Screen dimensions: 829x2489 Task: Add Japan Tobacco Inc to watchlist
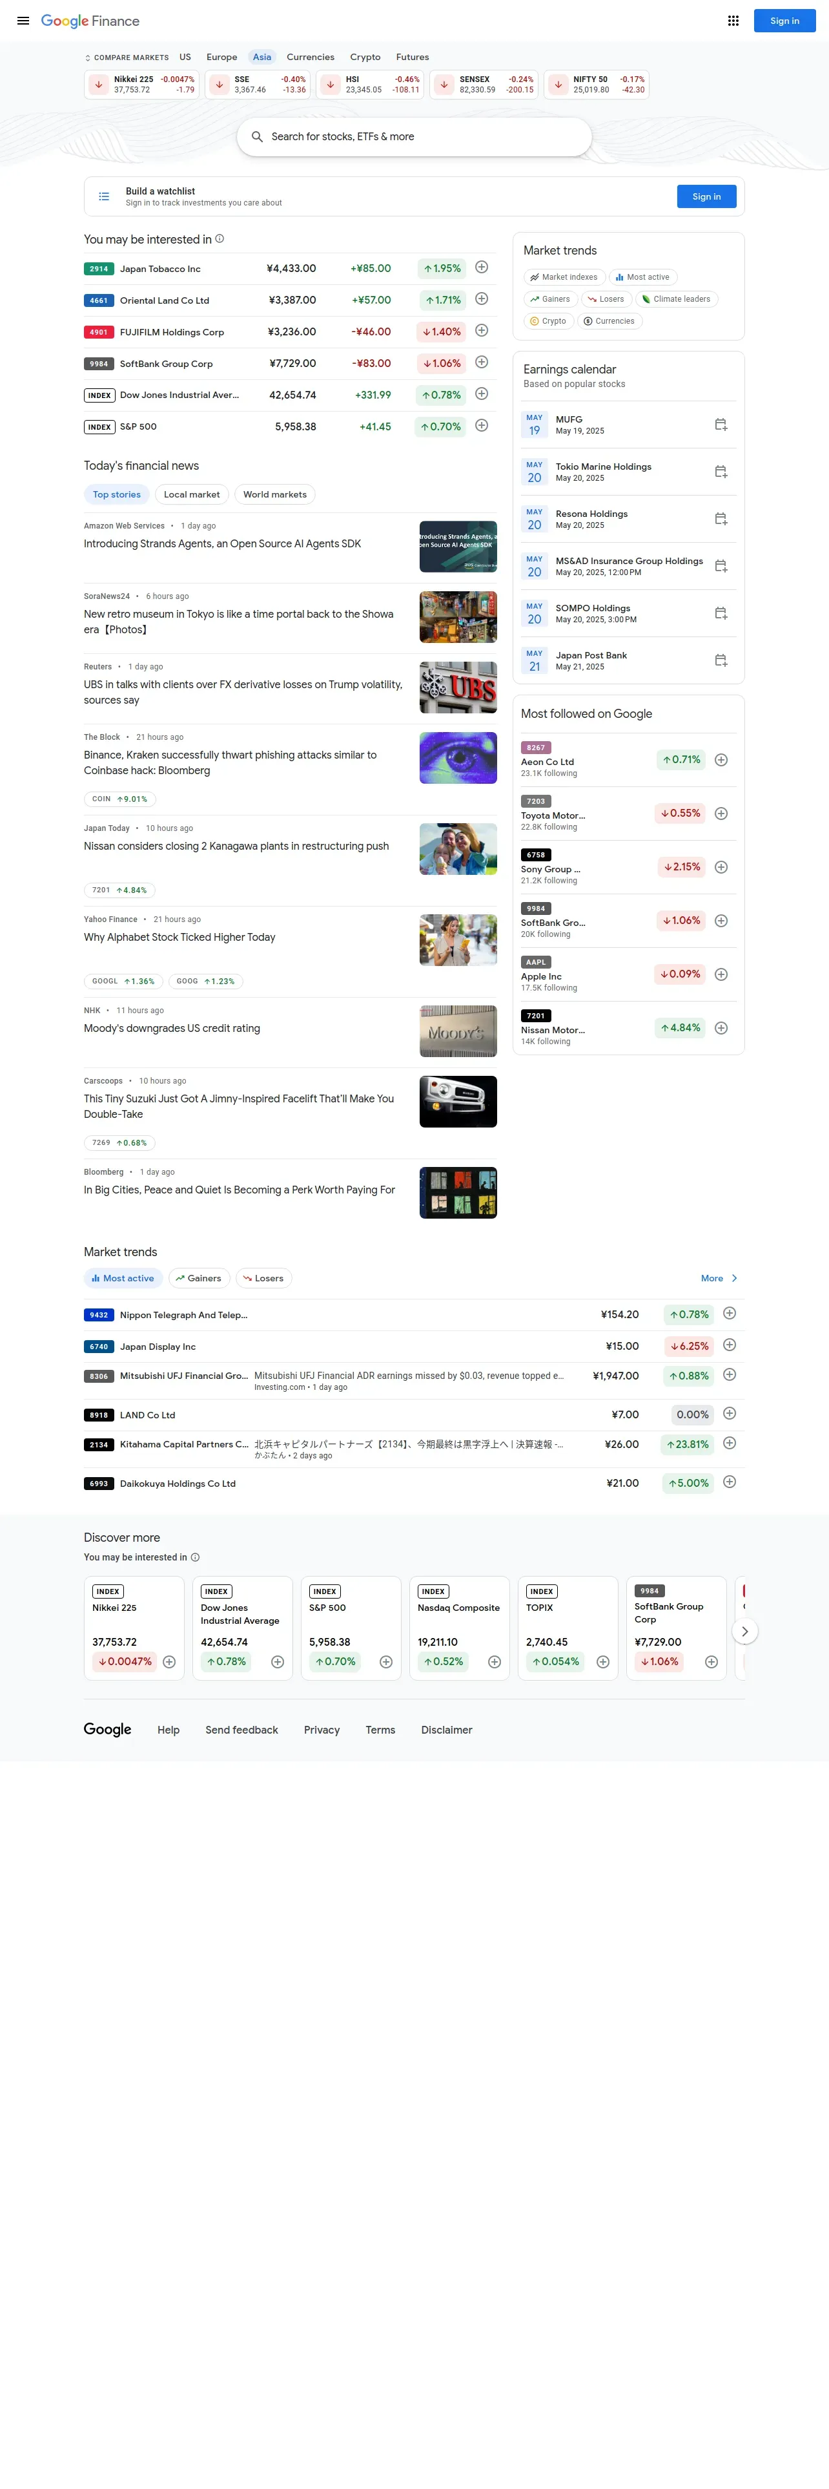(482, 268)
